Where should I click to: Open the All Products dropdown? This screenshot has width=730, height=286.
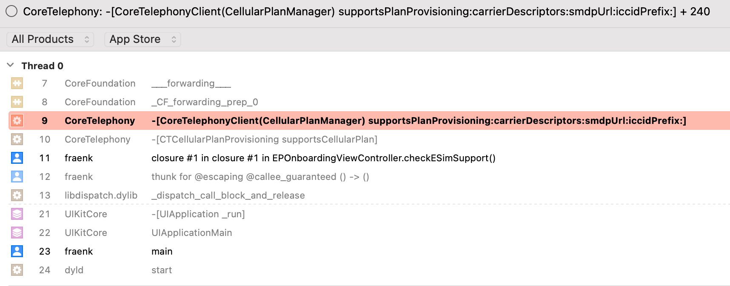(x=50, y=39)
